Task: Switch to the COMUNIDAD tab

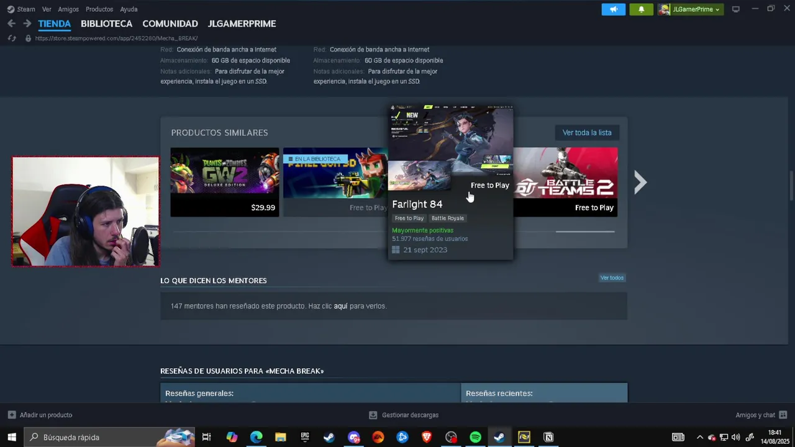Action: [x=170, y=24]
